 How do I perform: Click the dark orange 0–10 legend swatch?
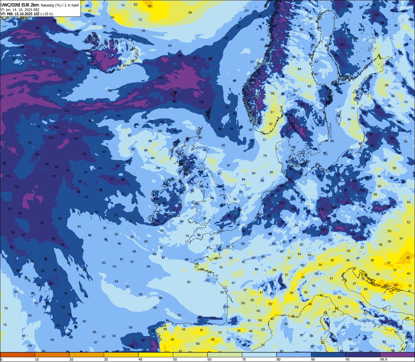(x=18, y=355)
